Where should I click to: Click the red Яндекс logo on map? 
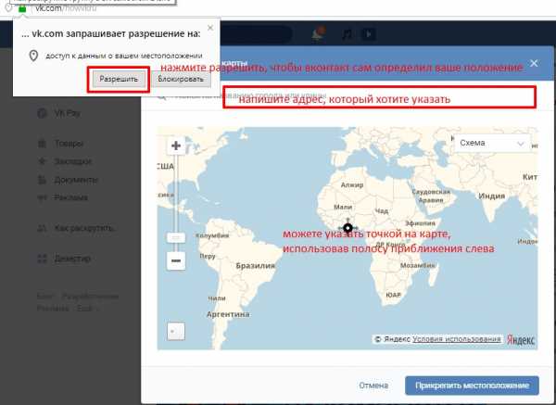click(521, 339)
